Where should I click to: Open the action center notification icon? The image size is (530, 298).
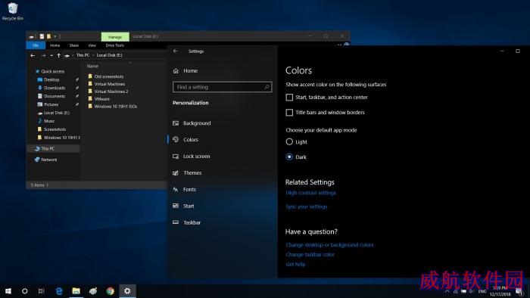tap(519, 291)
